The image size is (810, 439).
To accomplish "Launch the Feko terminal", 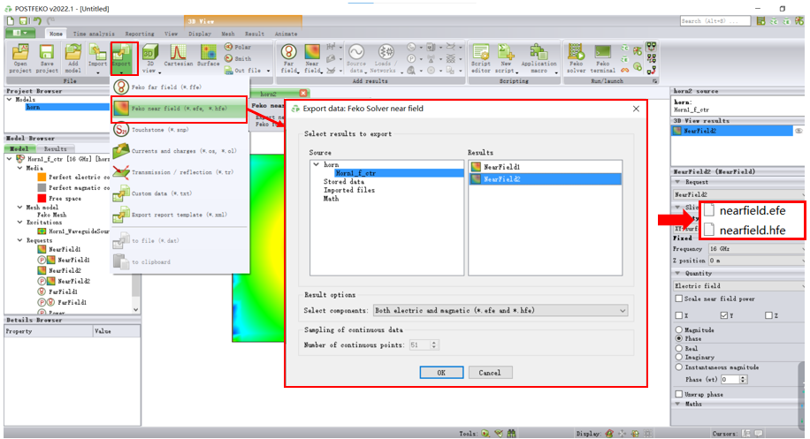I will click(602, 58).
